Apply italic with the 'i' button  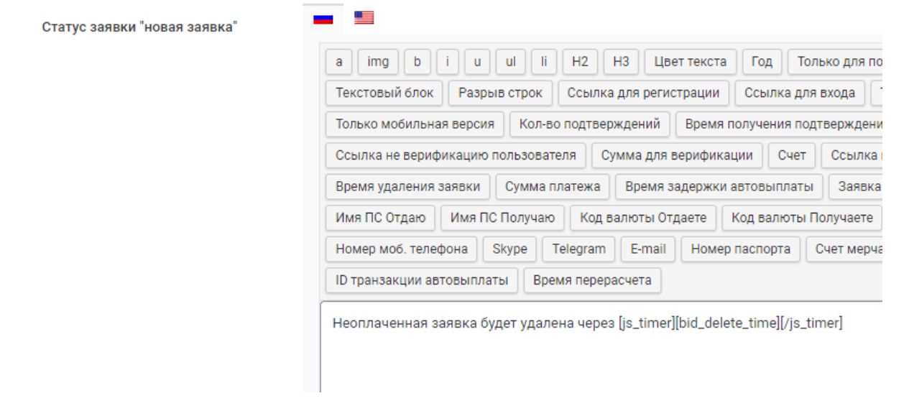click(x=447, y=62)
